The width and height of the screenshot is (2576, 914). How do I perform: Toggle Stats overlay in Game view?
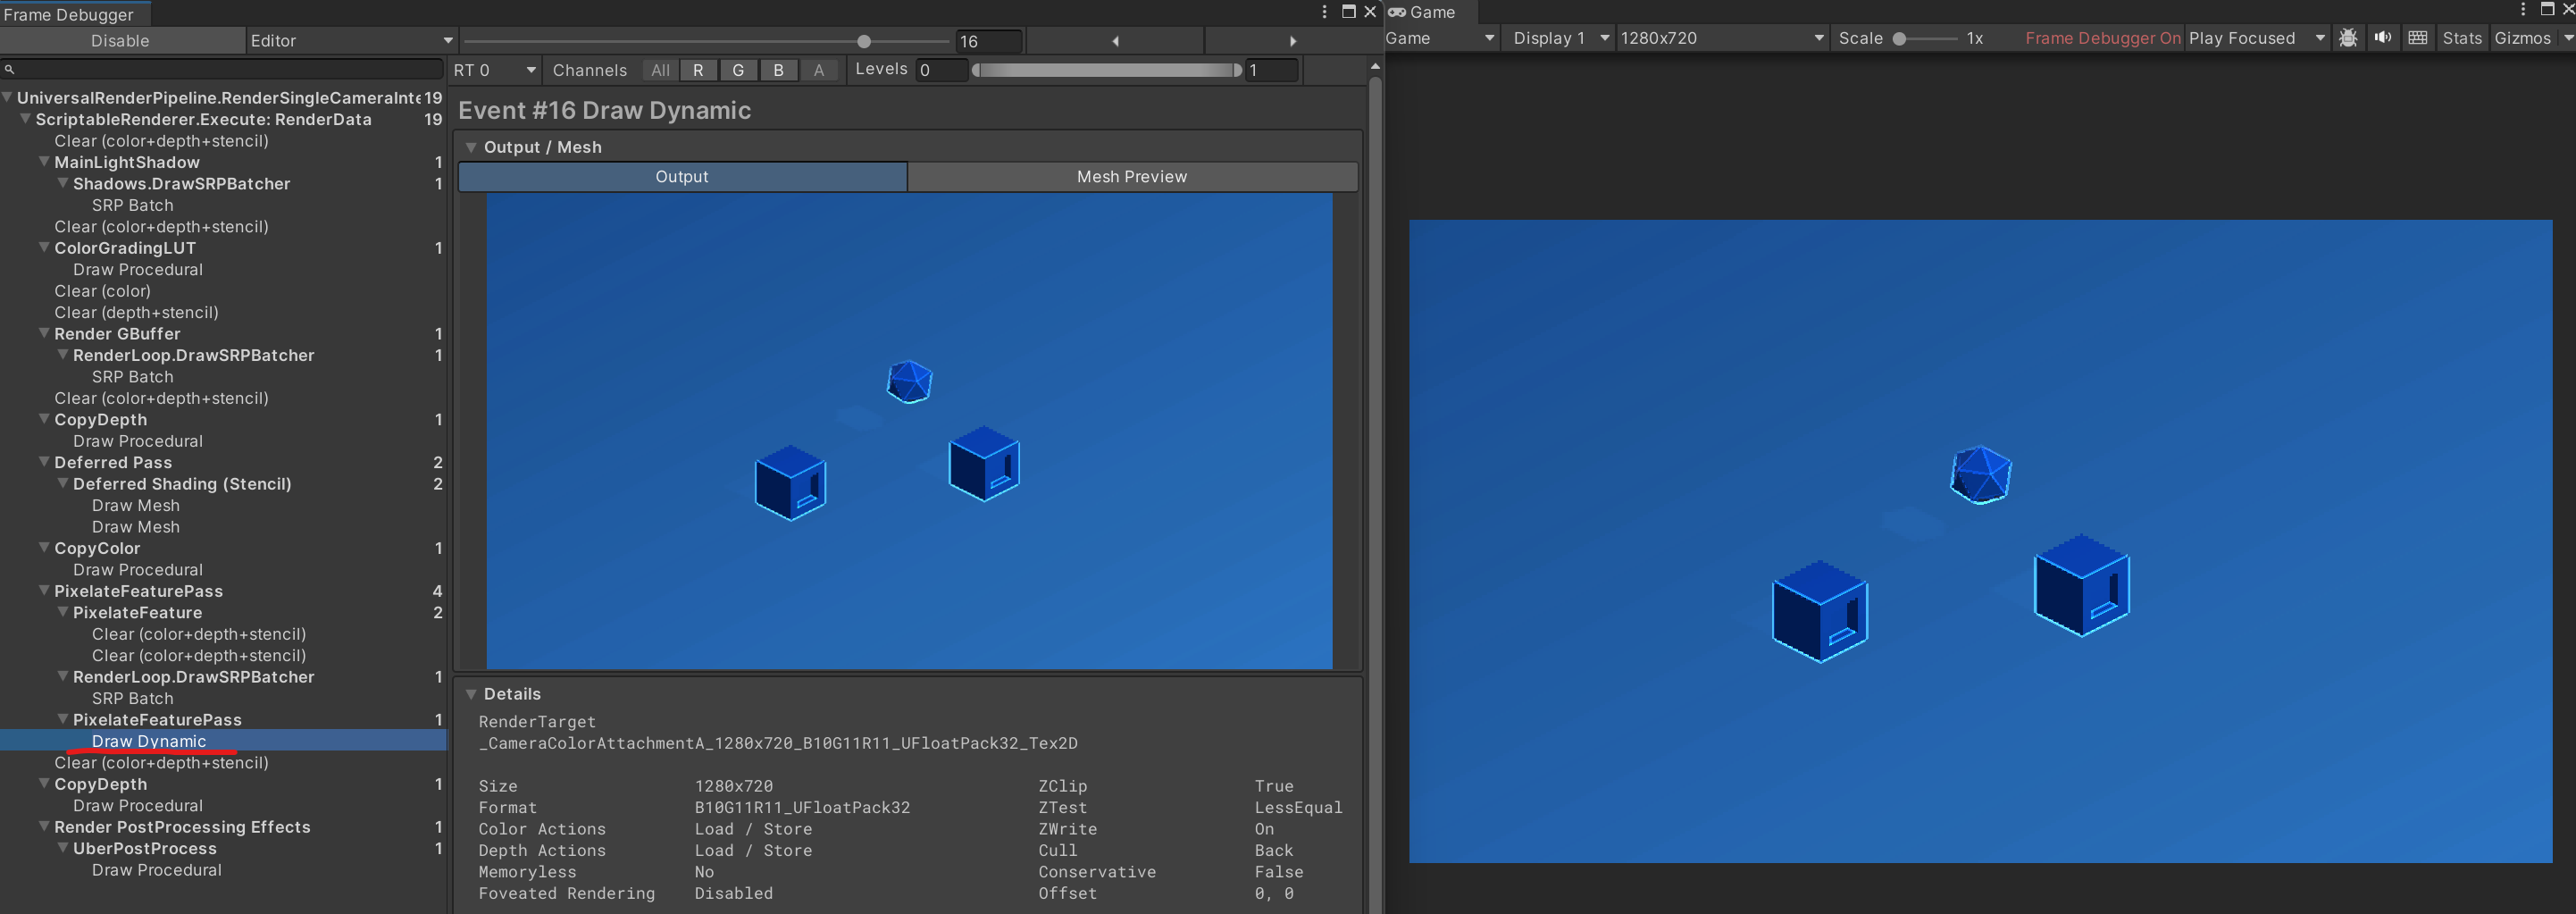click(x=2462, y=37)
